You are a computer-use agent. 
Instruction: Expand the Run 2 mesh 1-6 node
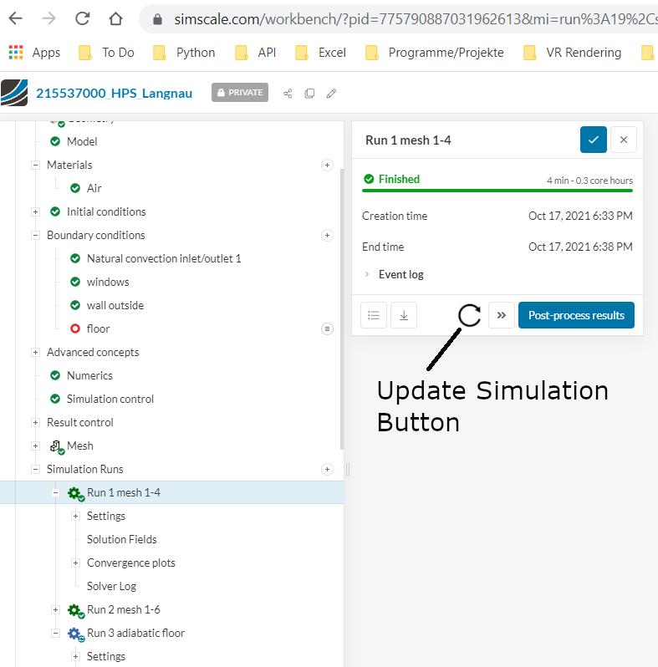pyautogui.click(x=55, y=609)
